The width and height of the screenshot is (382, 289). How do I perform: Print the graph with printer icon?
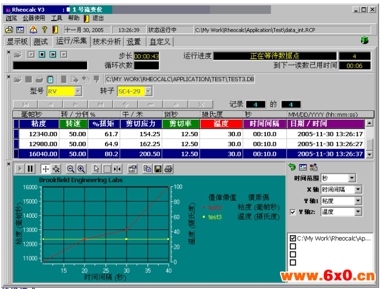point(169,169)
